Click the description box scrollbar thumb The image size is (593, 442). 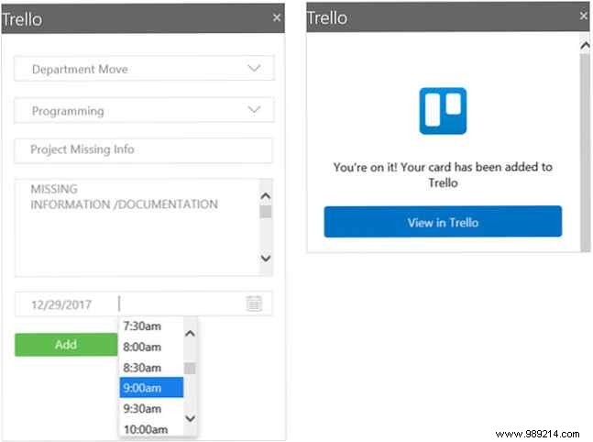tap(266, 212)
